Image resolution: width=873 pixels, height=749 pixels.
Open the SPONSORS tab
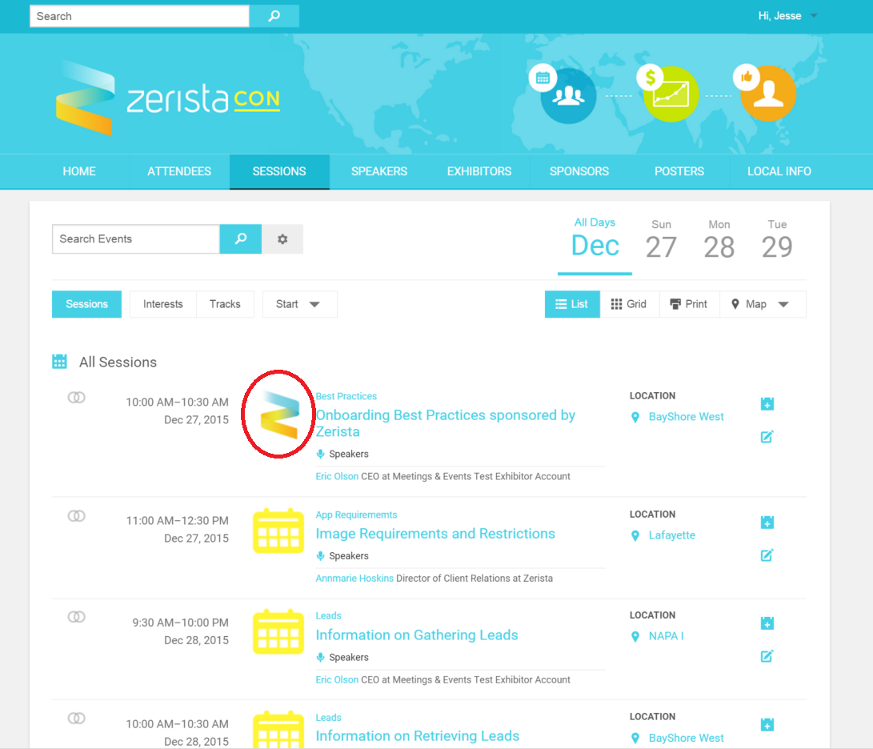[579, 171]
